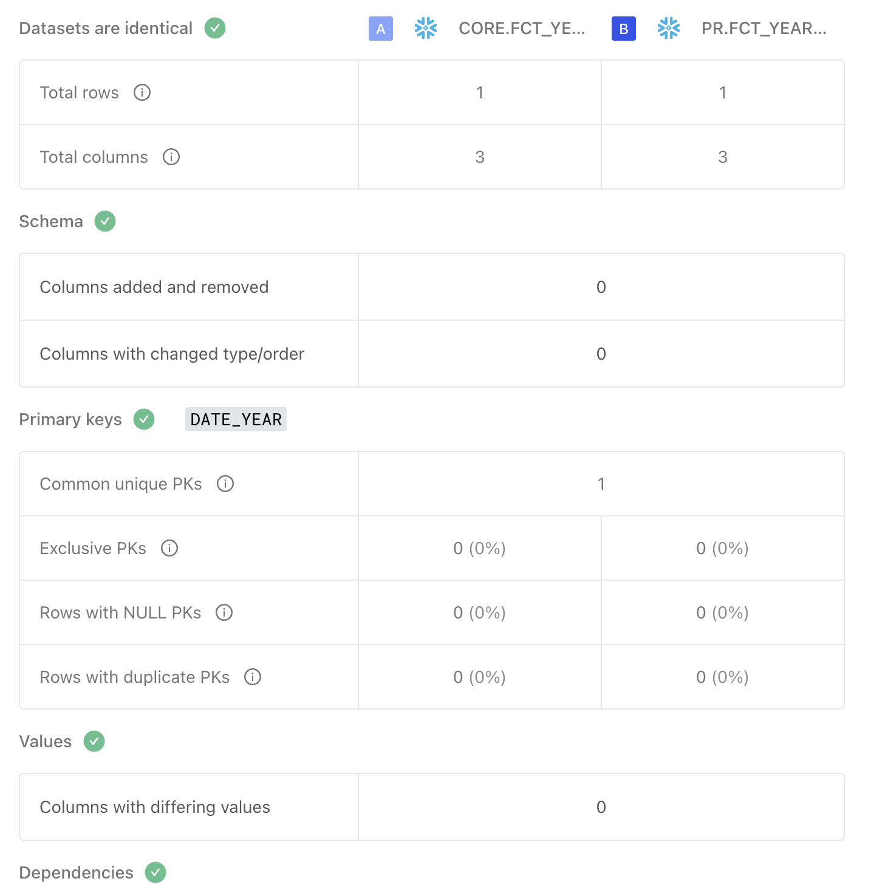Open the PR.FCT_YEAR... dataset link

[x=763, y=29]
